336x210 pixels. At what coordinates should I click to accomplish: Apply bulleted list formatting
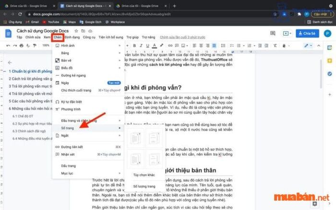coord(239,46)
